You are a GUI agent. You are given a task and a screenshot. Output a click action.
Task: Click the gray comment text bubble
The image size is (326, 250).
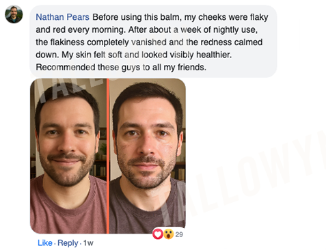pyautogui.click(x=153, y=42)
